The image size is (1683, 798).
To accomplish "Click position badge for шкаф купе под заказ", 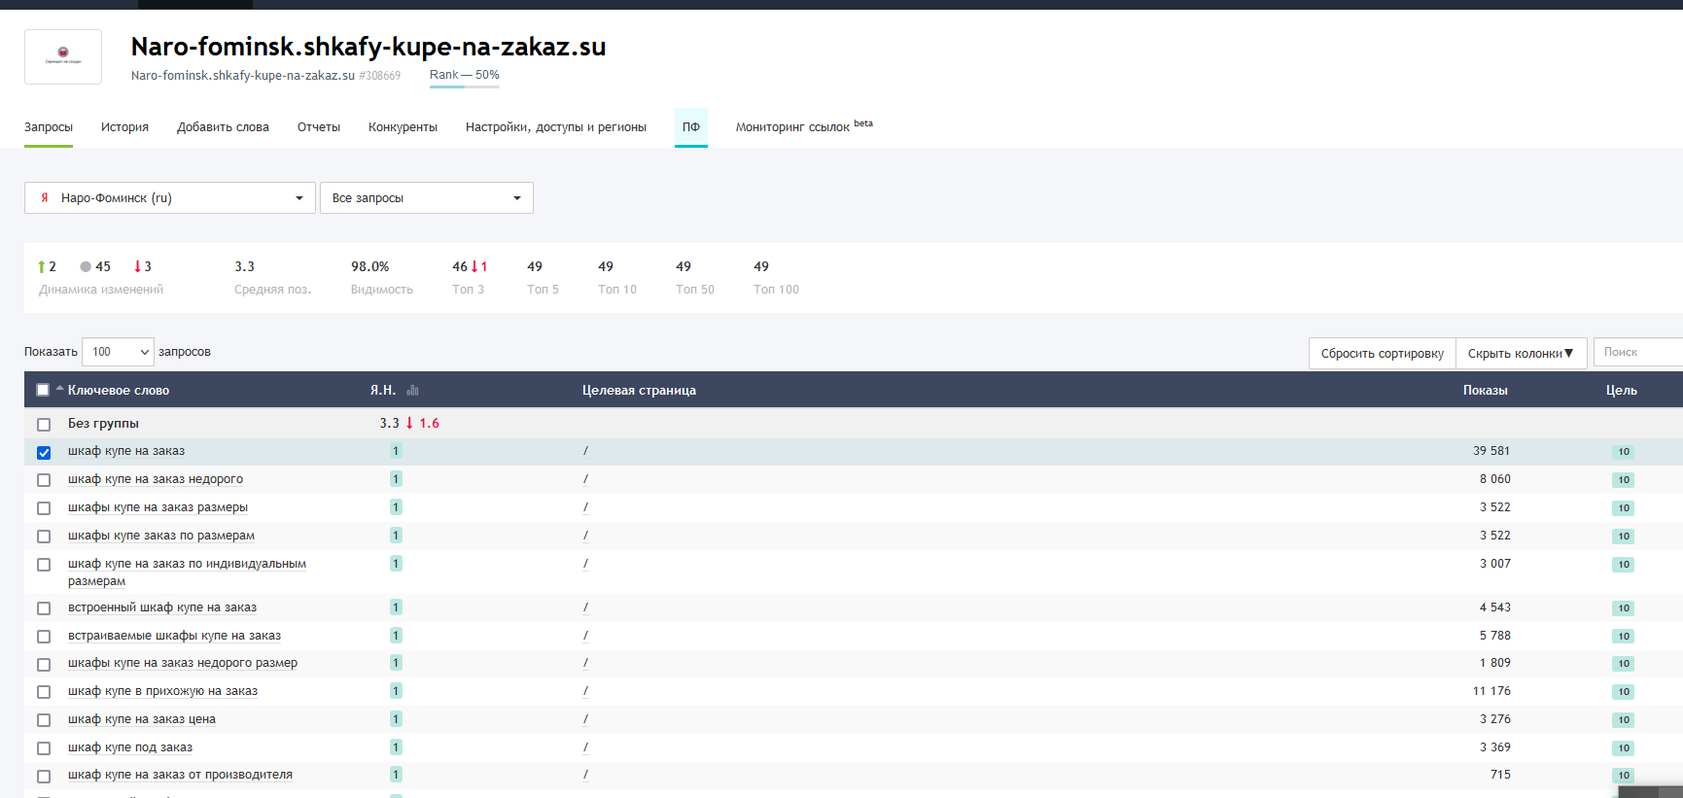I will [396, 747].
